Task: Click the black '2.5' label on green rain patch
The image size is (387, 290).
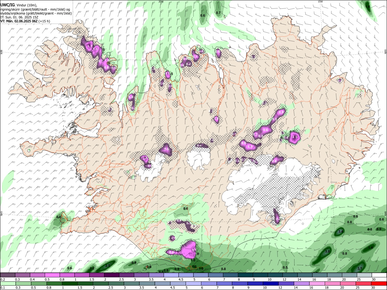Action: (x=107, y=266)
